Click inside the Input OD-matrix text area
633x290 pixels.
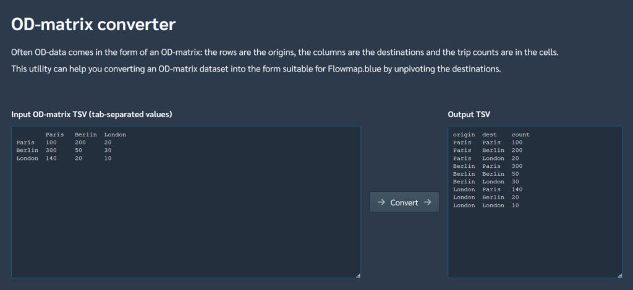coord(185,216)
